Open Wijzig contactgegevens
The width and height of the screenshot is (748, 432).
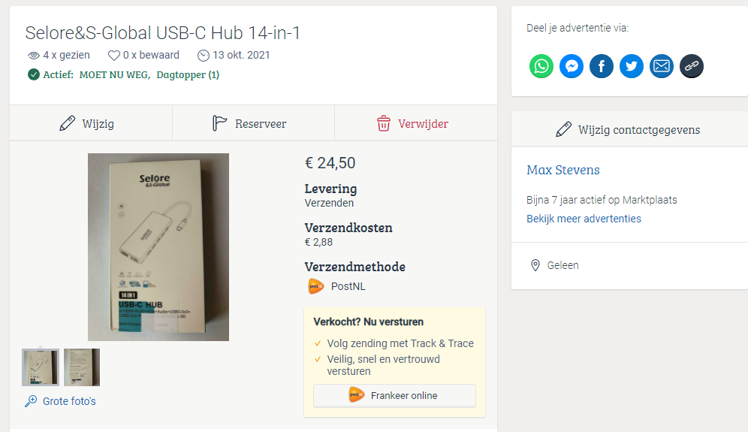click(x=629, y=129)
